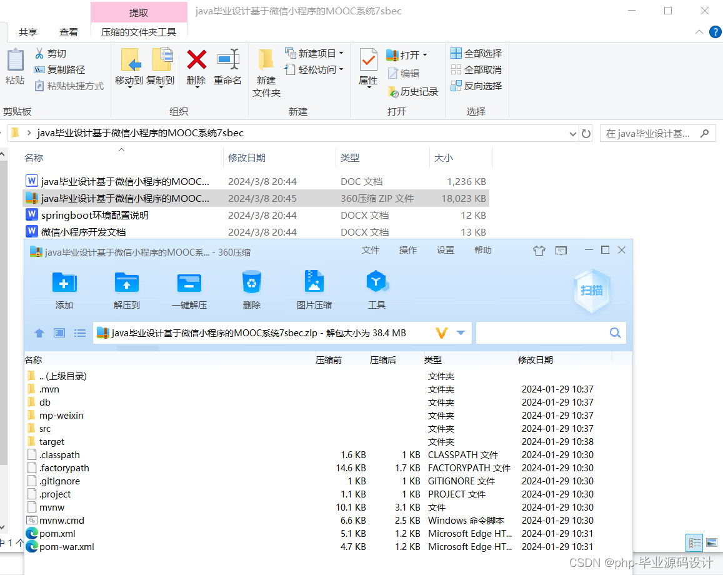This screenshot has width=723, height=575.
Task: Toggle list view mode in 360压缩 toolbar
Action: click(x=80, y=332)
